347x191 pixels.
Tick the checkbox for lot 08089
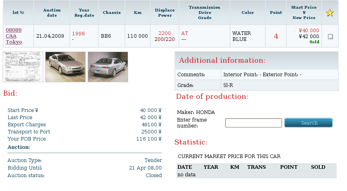pyautogui.click(x=330, y=37)
